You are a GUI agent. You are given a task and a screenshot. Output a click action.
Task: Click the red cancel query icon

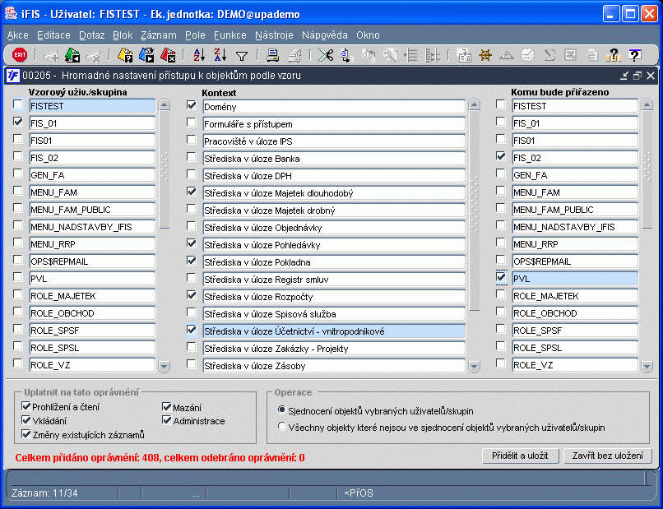coord(168,55)
